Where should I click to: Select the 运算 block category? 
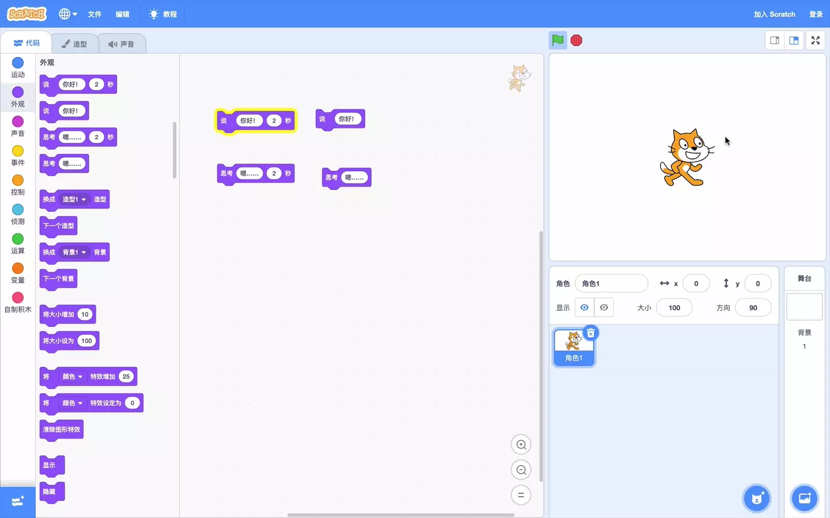(18, 243)
